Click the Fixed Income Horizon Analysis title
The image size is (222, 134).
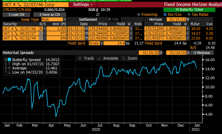(193, 4)
